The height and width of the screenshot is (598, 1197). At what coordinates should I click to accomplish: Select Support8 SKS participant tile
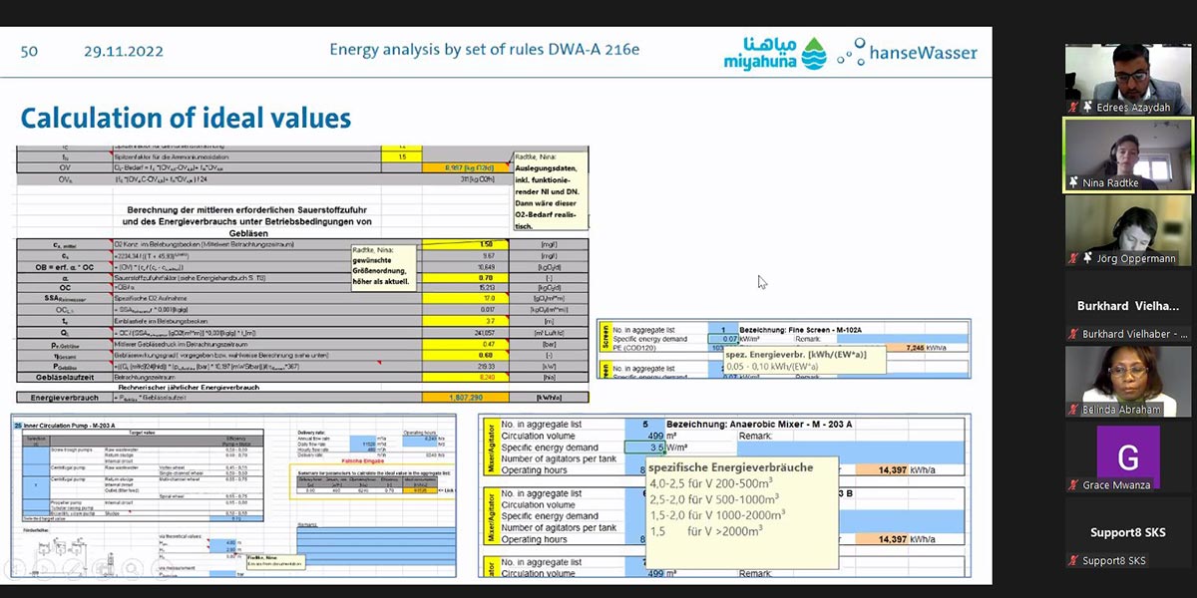coord(1128,533)
